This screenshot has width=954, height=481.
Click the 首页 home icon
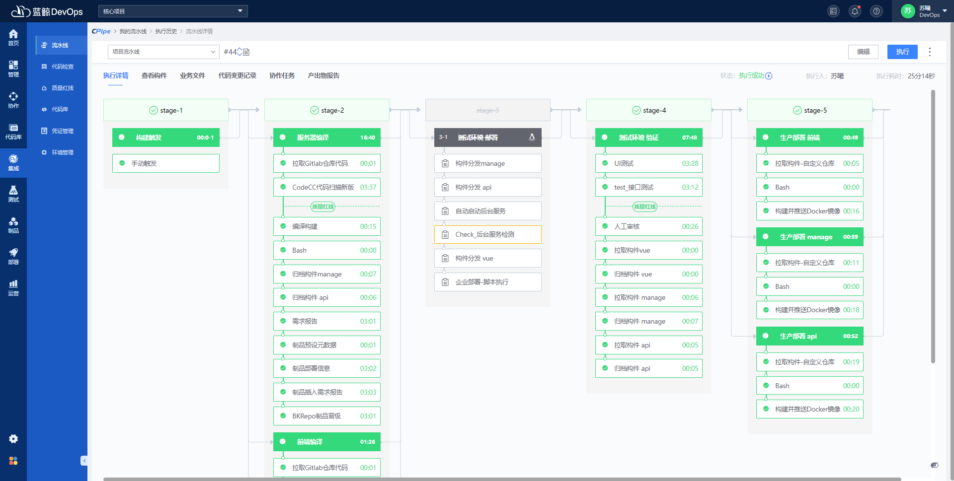(13, 37)
